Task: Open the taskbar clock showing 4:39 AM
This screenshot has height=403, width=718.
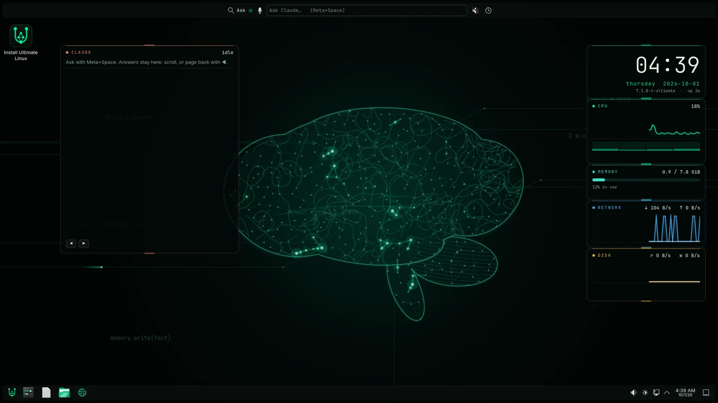Action: [685, 393]
